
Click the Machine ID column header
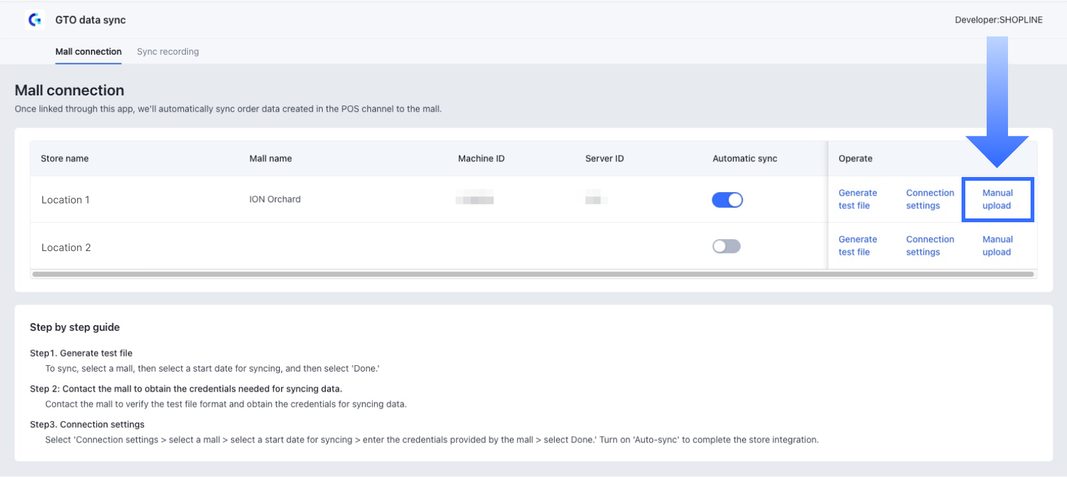point(481,159)
